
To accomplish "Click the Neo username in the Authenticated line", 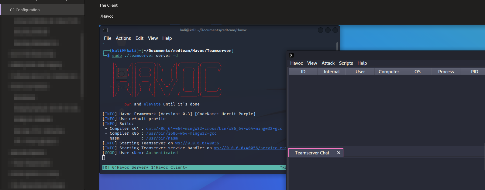I will 138,153.
